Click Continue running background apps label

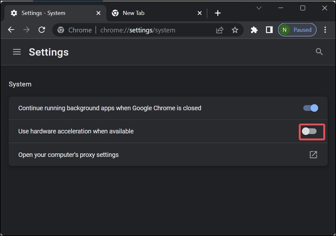(x=110, y=108)
